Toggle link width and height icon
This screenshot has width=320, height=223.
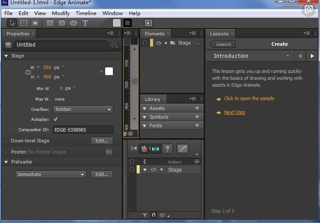pos(28,72)
